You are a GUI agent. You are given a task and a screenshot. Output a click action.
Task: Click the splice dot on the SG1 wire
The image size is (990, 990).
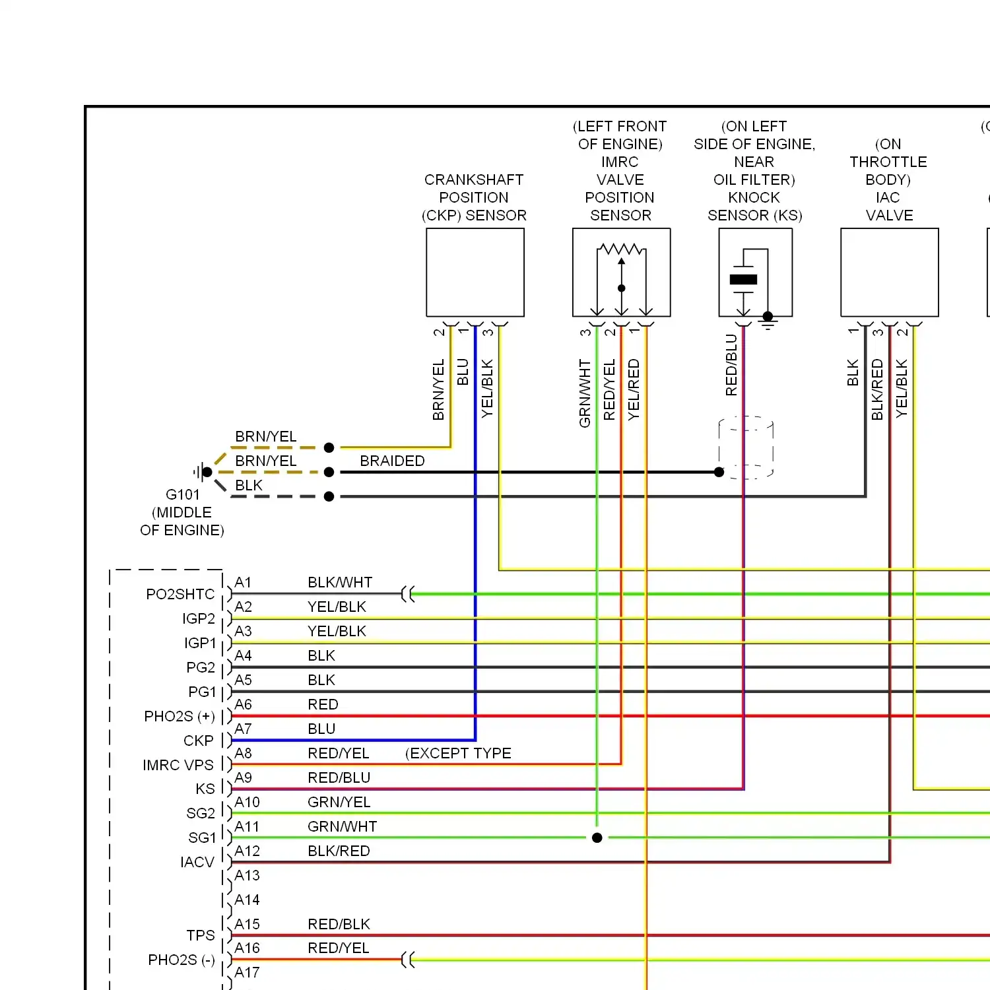click(597, 838)
